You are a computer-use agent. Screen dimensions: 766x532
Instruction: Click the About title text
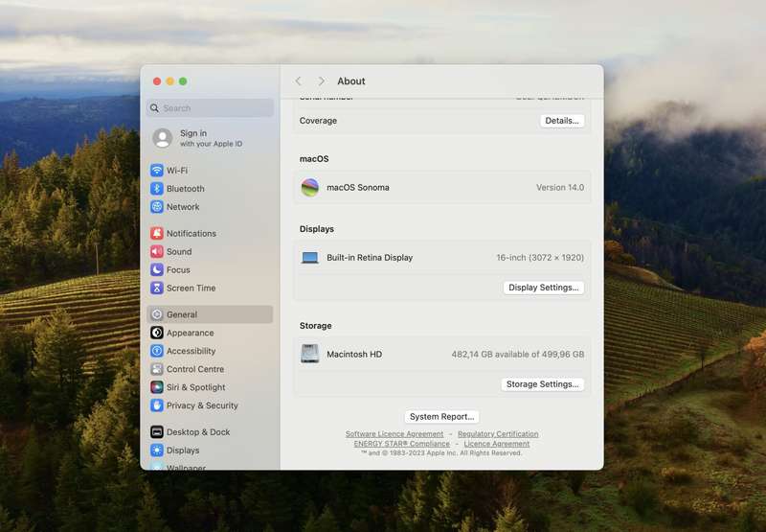(350, 81)
